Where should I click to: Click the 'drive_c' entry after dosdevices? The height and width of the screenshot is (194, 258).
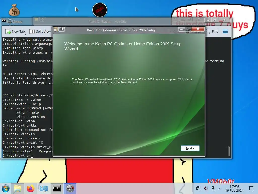tap(34, 138)
